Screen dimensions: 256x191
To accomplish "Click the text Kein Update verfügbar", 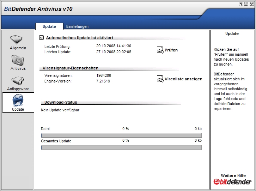I will (60, 110).
